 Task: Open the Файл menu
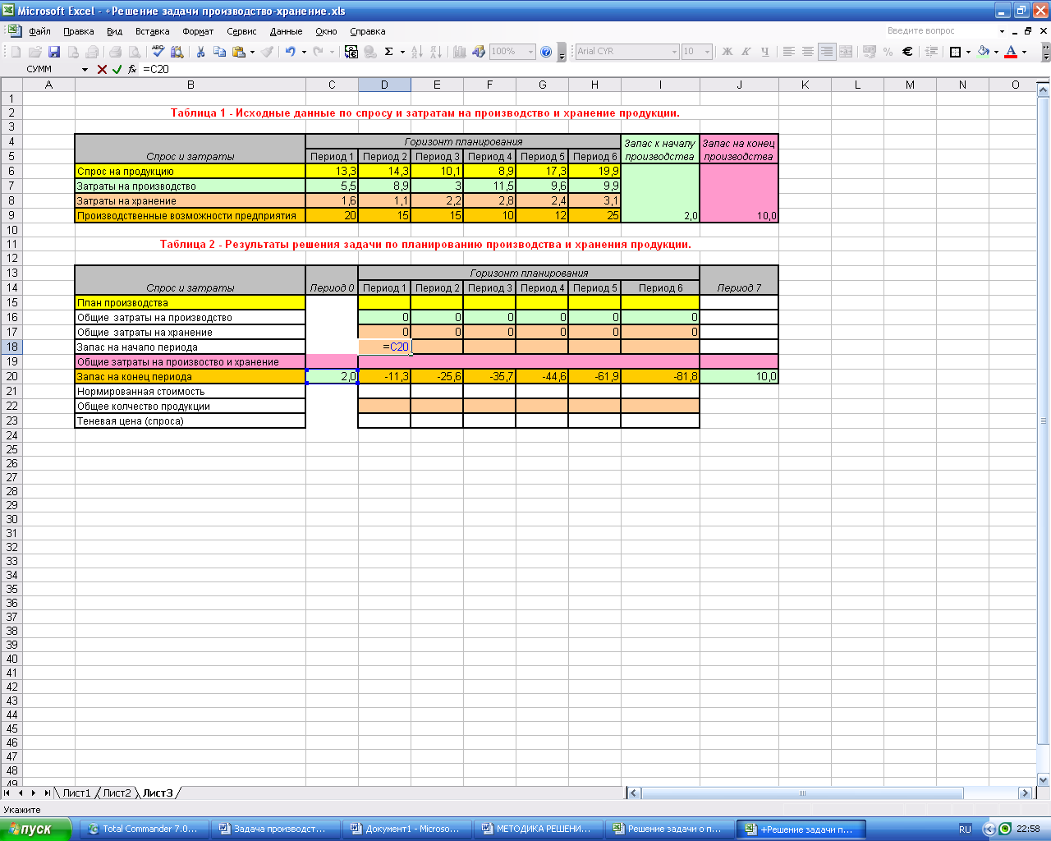point(39,31)
